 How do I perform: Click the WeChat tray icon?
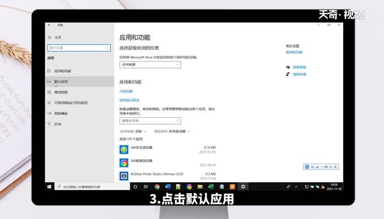[x=318, y=187]
